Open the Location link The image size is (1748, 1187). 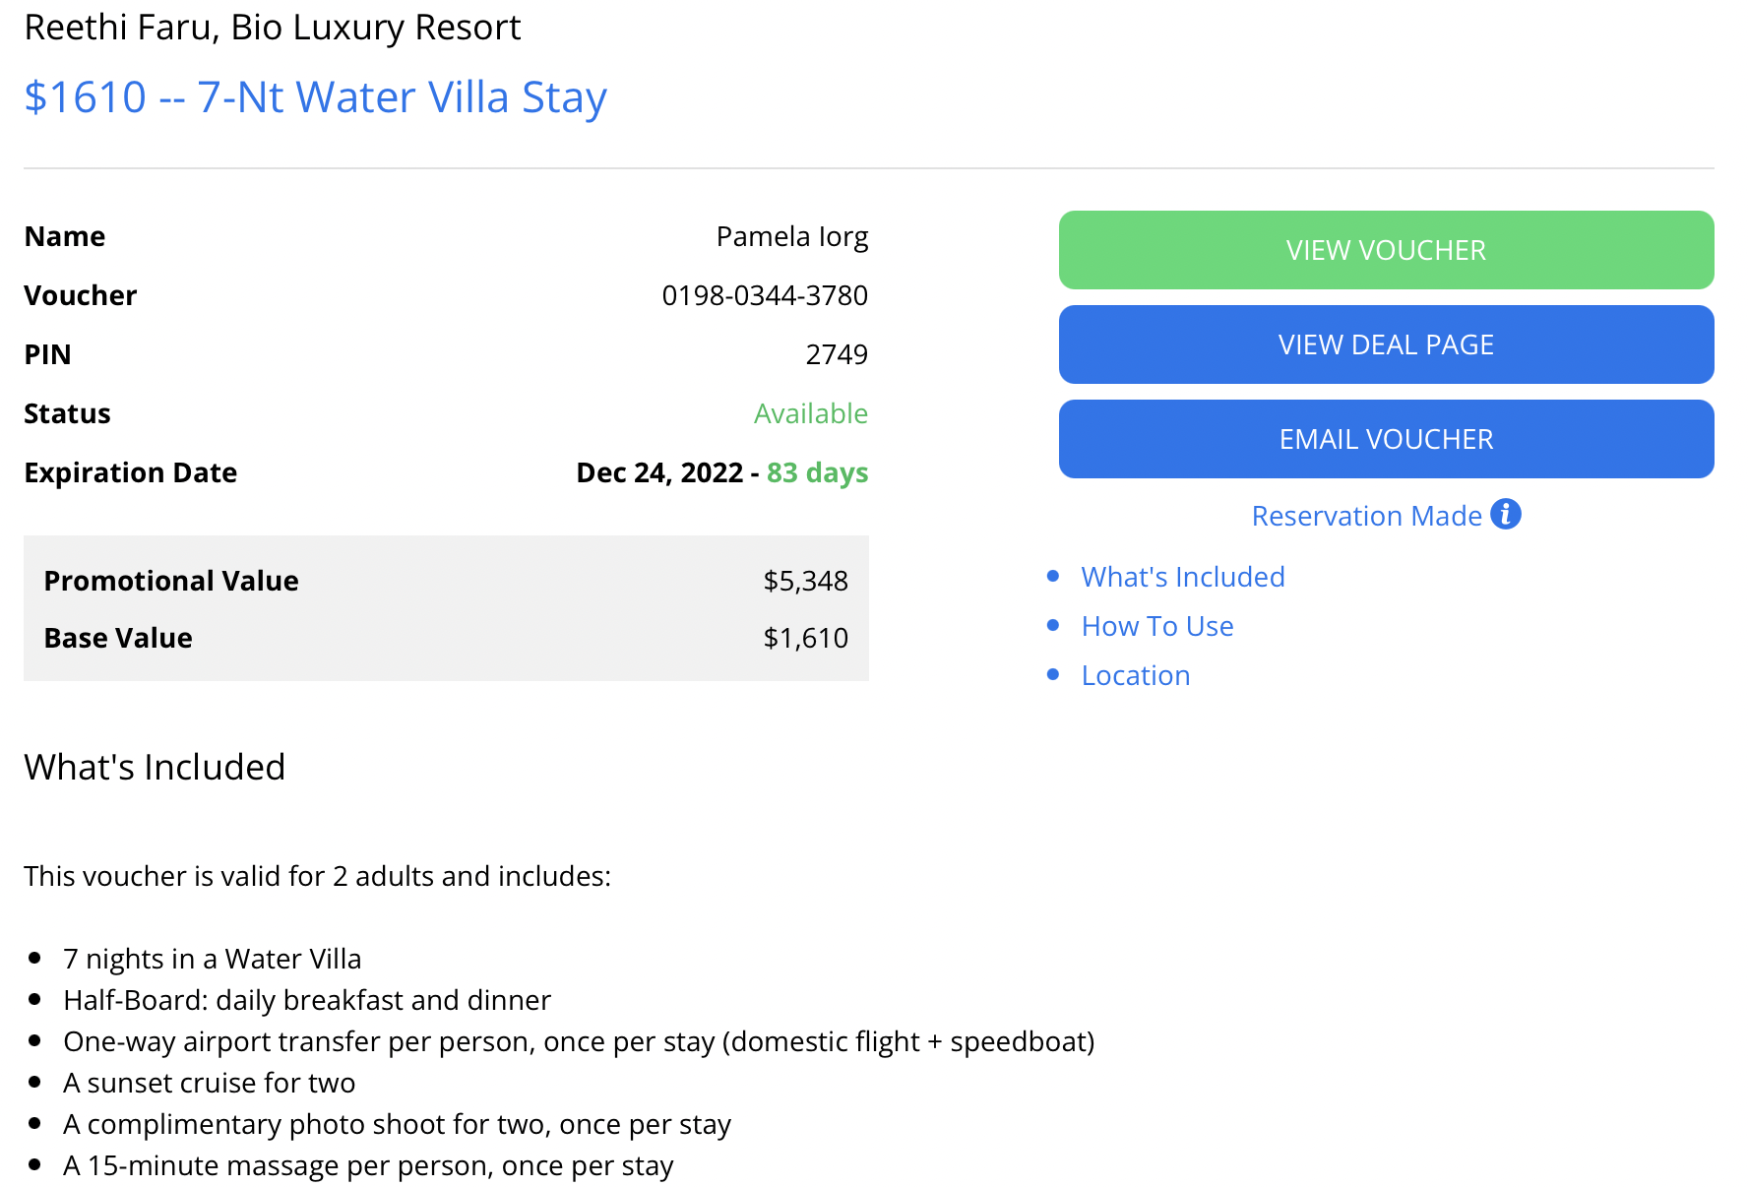tap(1135, 675)
